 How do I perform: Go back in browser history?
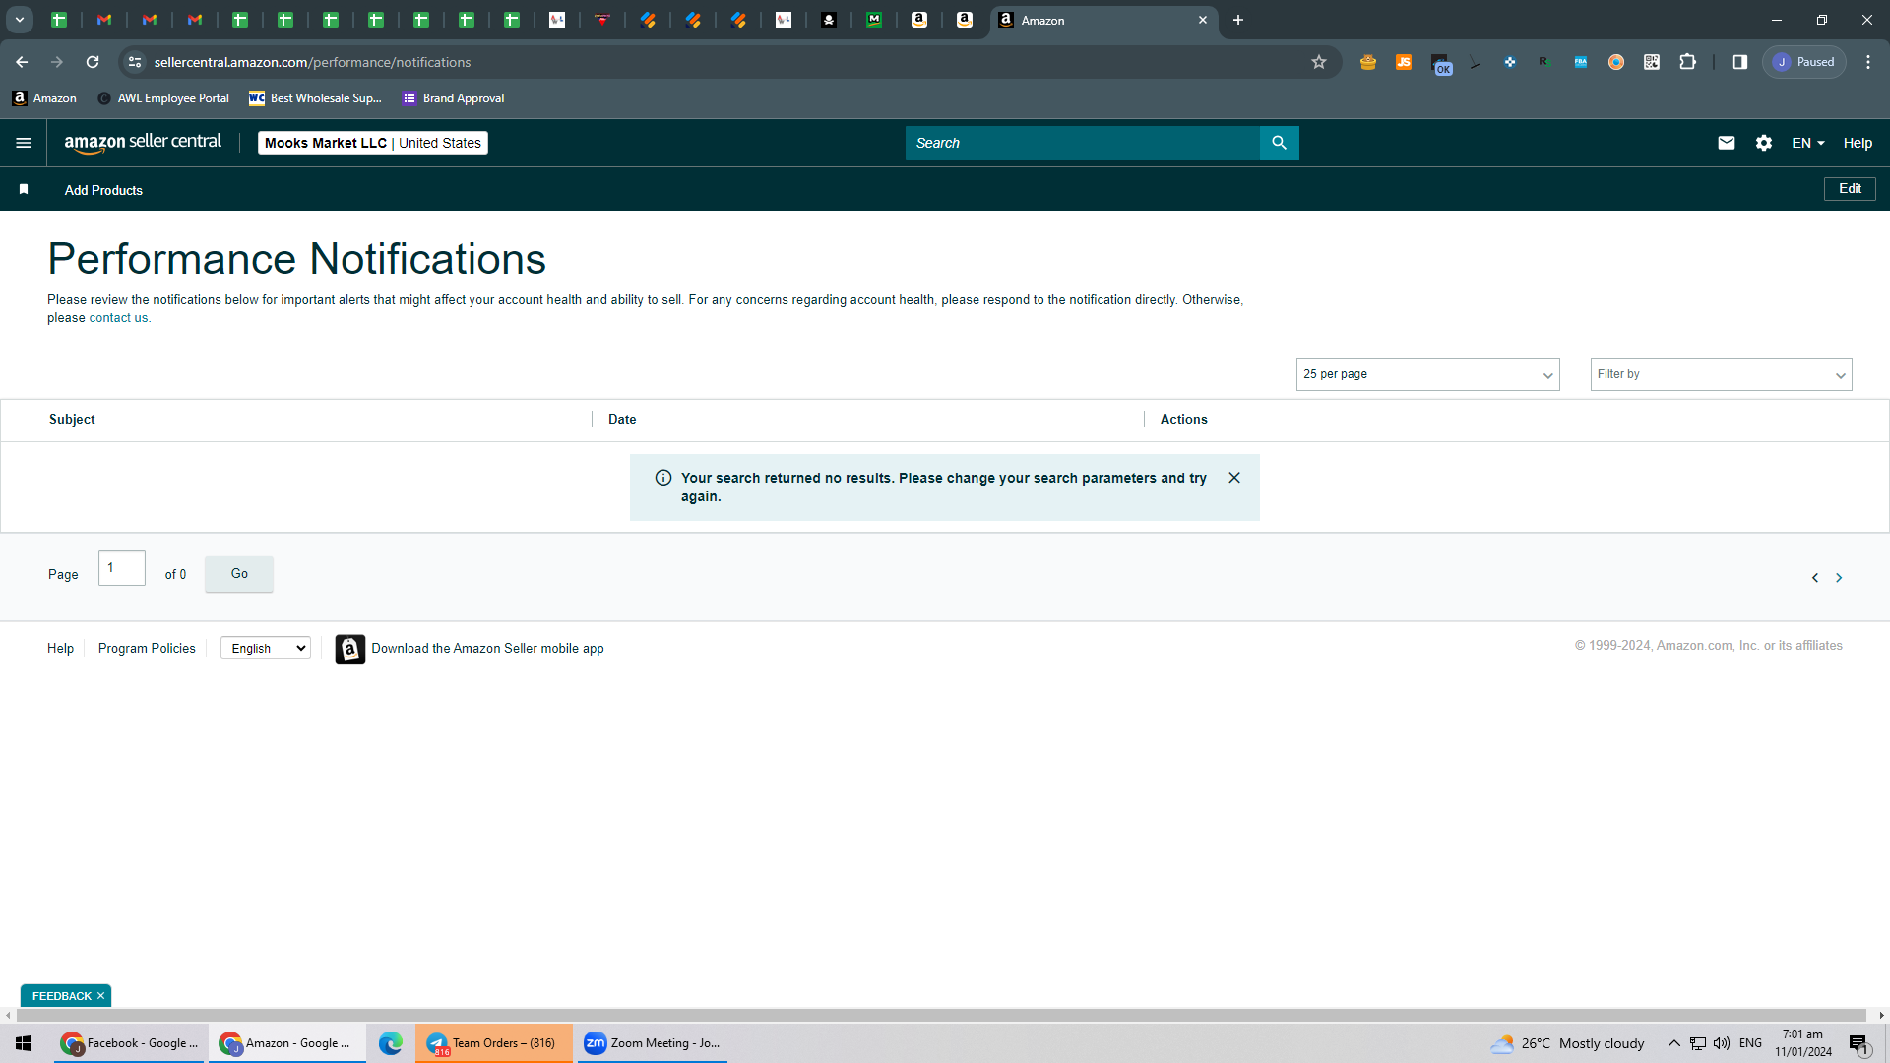tap(22, 62)
